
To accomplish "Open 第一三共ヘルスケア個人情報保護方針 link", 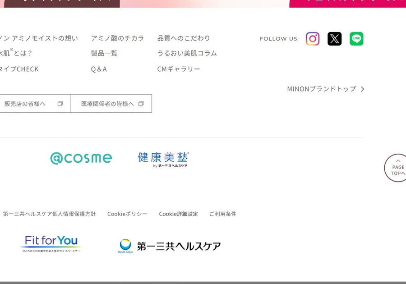I will click(49, 214).
